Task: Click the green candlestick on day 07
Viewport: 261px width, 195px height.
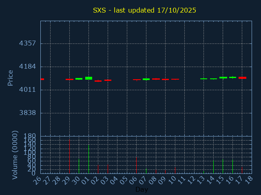Action: pyautogui.click(x=146, y=79)
